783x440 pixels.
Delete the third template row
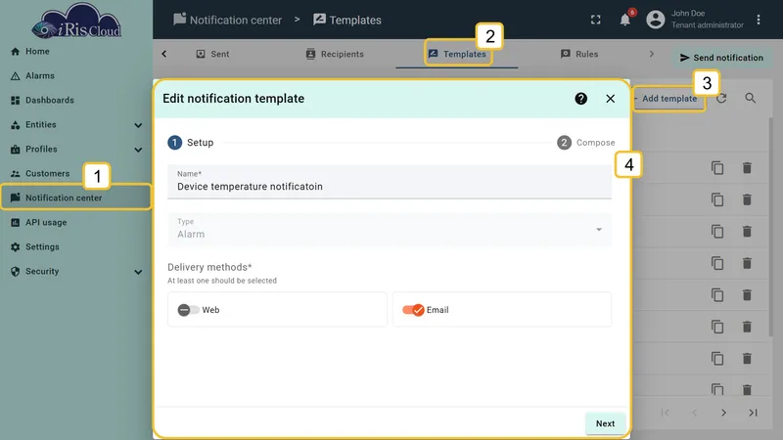747,232
